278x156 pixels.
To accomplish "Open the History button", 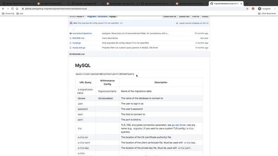I will point(205,16).
